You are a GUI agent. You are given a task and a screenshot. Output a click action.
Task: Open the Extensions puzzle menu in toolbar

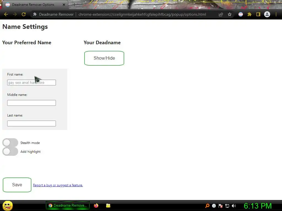pos(250,14)
